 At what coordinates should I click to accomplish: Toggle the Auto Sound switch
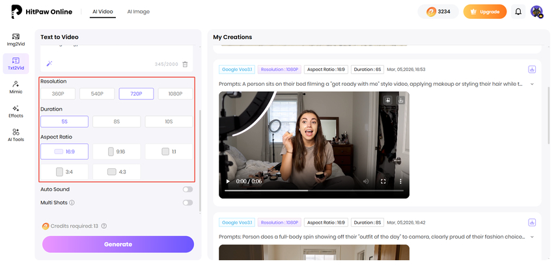click(x=188, y=189)
